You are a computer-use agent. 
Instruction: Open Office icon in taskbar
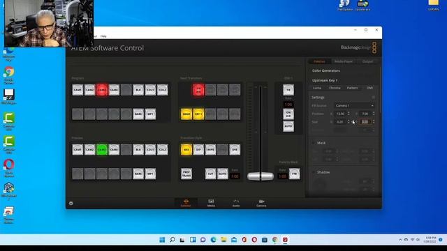click(244, 240)
